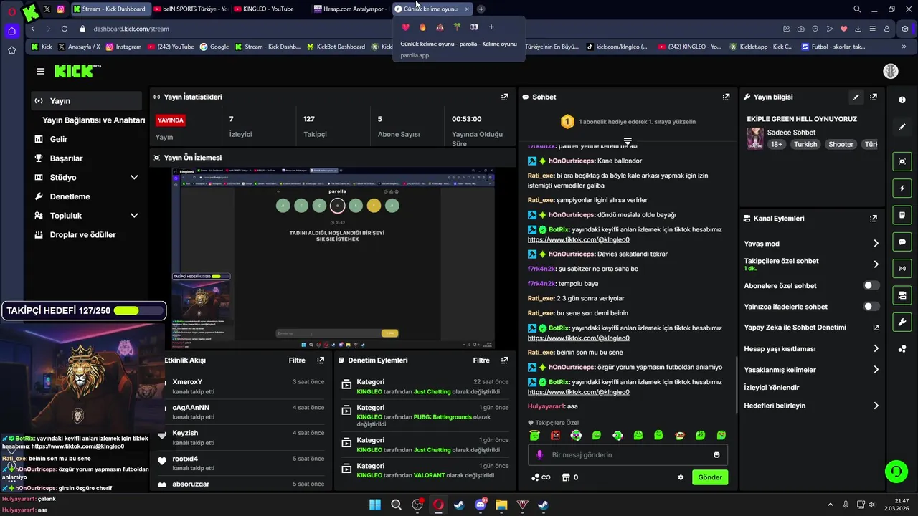Open Yayın in the sidebar
Screen dimensions: 918x516
point(86,101)
